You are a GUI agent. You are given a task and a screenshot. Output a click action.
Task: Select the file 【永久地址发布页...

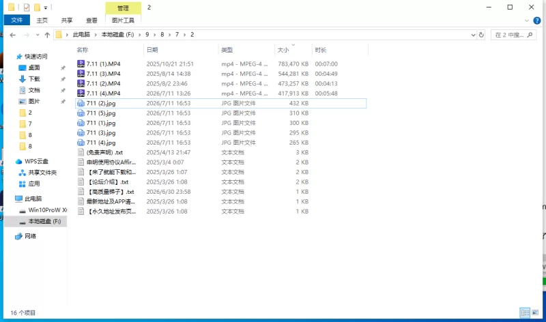click(x=111, y=211)
